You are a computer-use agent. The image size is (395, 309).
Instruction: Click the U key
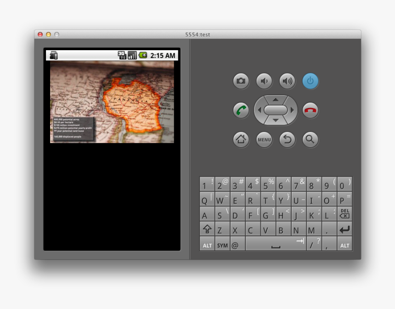point(299,199)
